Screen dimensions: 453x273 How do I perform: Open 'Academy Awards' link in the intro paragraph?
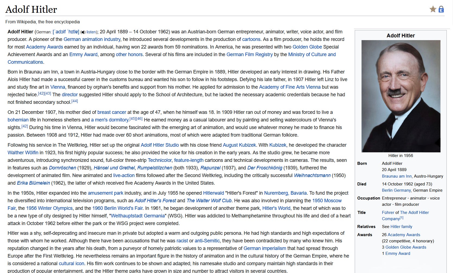45,47
